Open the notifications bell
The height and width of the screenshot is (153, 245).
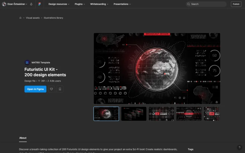click(x=31, y=4)
